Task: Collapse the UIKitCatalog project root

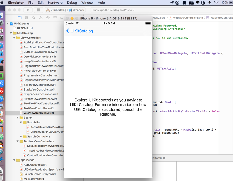Action: tap(8, 24)
